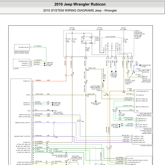This screenshot has width=165, height=165.
Task: Select the 'TAN/RED A107' wire label at pin 1
Action: pos(43,80)
